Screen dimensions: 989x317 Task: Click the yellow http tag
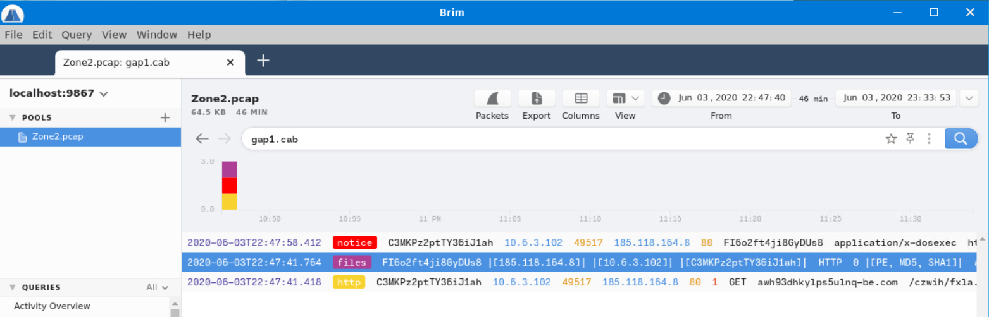[x=349, y=282]
